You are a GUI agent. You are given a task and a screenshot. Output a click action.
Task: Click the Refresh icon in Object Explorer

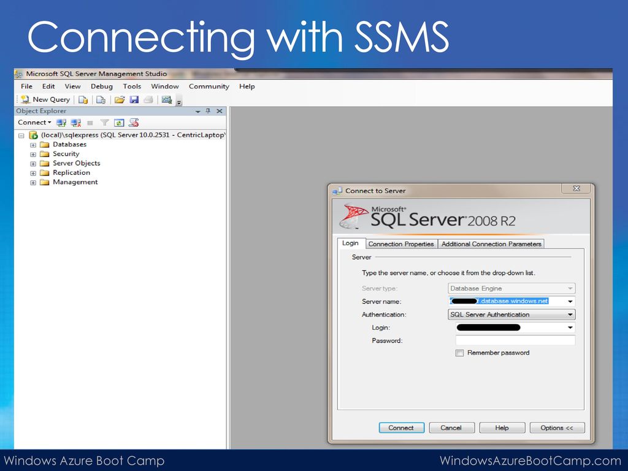point(119,123)
